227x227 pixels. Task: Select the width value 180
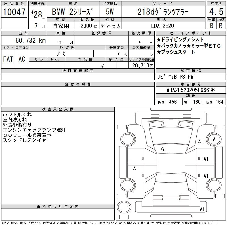tap(197, 102)
